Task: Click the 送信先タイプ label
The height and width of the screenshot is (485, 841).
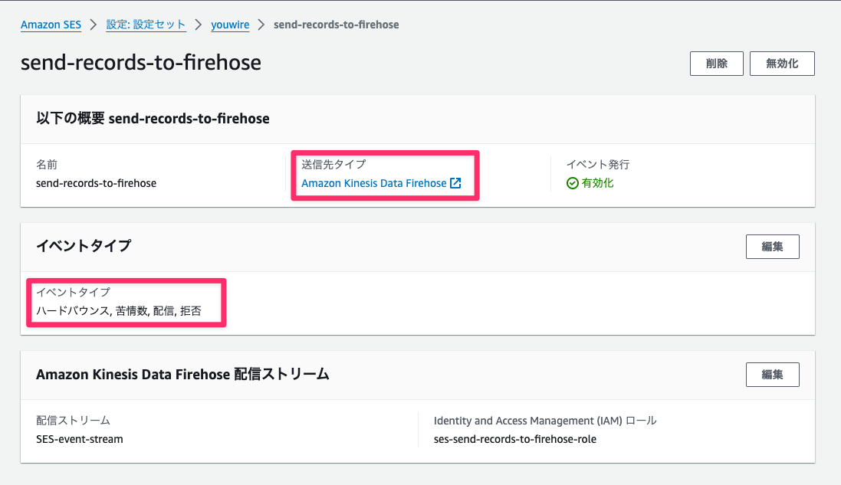Action: coord(333,165)
